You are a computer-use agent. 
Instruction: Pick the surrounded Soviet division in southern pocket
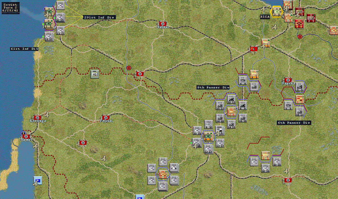tap(163, 174)
